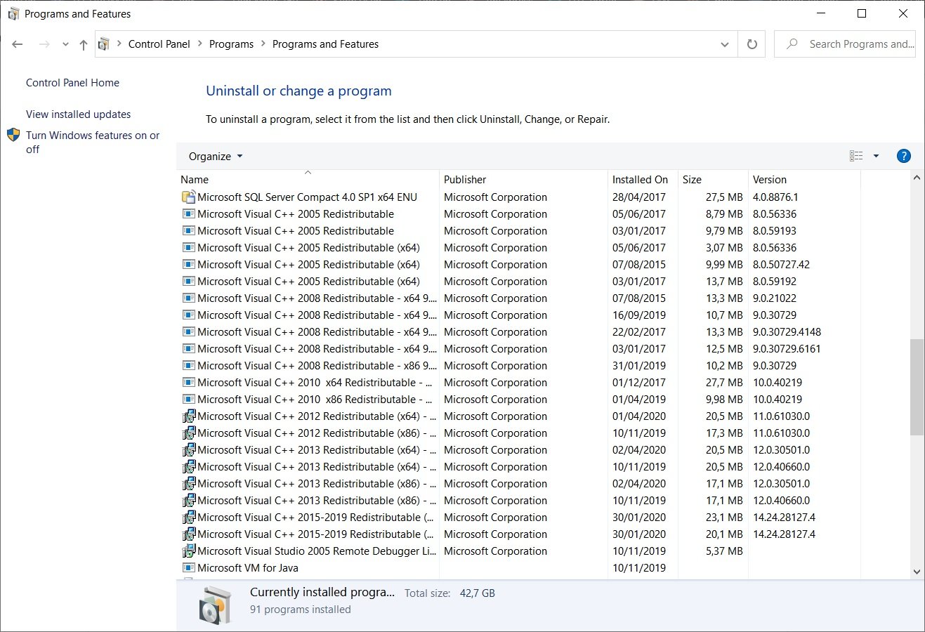The image size is (925, 632).
Task: Select Microsoft VM for Java row
Action: tap(518, 568)
